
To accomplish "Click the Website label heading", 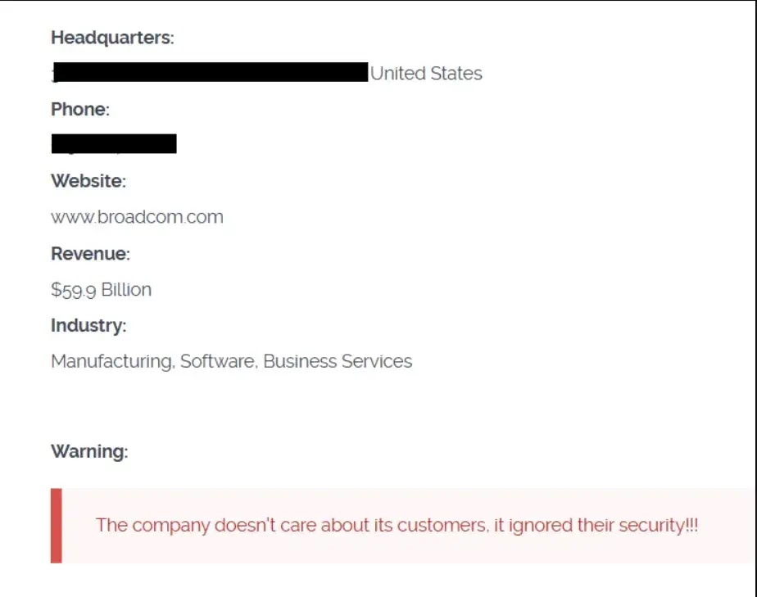I will point(88,181).
